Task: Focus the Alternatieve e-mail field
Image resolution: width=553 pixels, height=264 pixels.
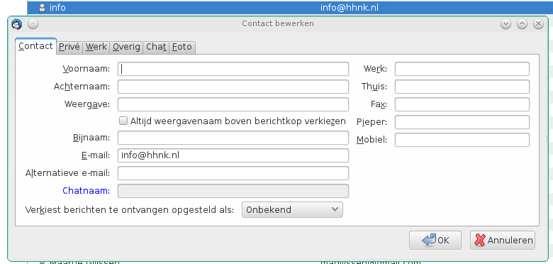Action: (x=233, y=173)
